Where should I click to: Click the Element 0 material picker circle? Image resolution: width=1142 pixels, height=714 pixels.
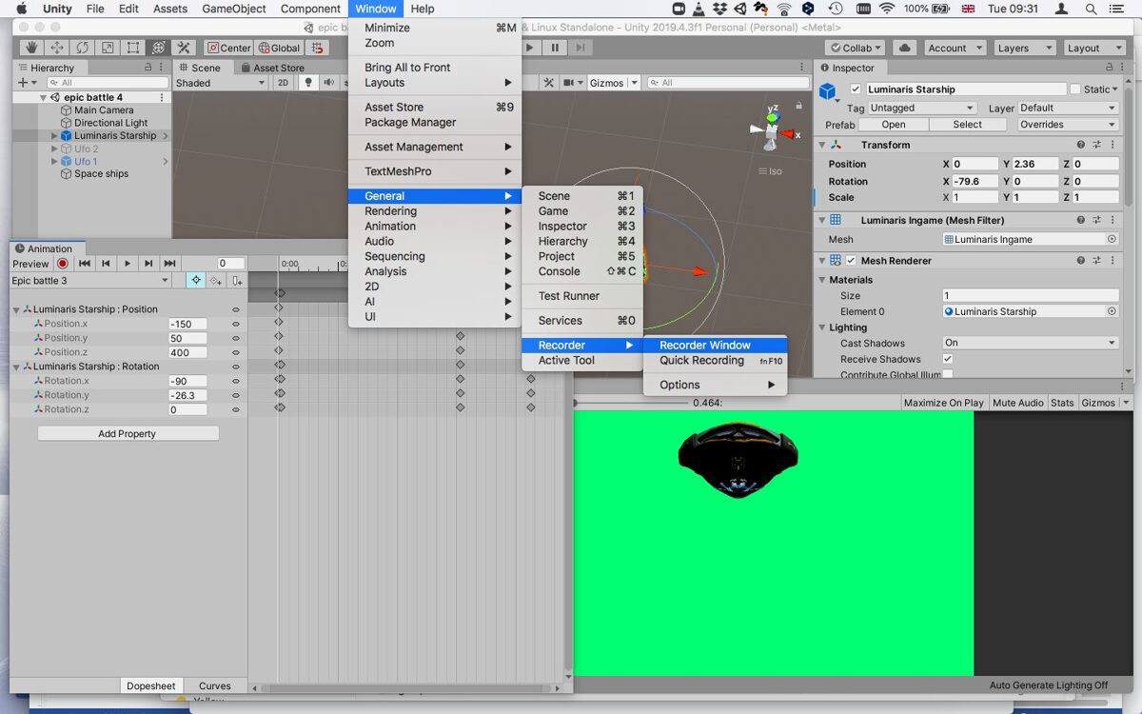click(x=1112, y=311)
